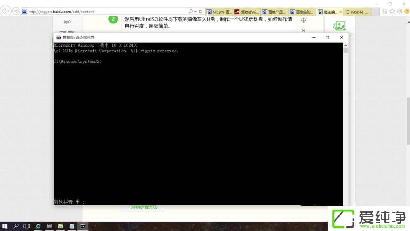Minimize the command prompt window
Viewport: 410px width, 231px height.
314,37
